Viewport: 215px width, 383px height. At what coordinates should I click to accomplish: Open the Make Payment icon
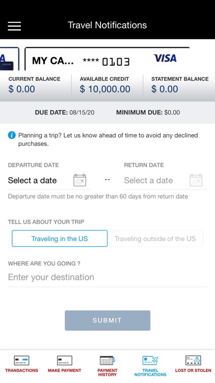click(x=64, y=361)
